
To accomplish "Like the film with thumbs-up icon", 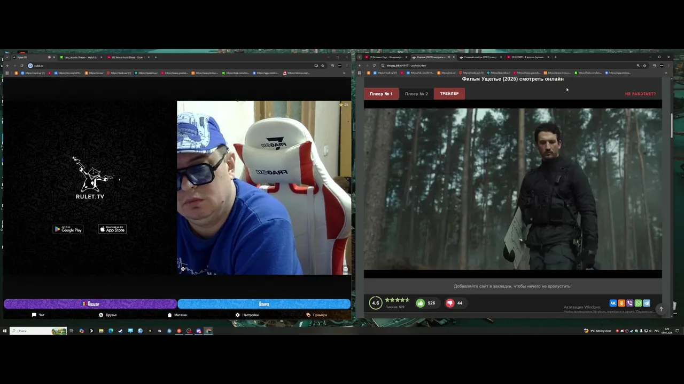I will click(x=421, y=303).
